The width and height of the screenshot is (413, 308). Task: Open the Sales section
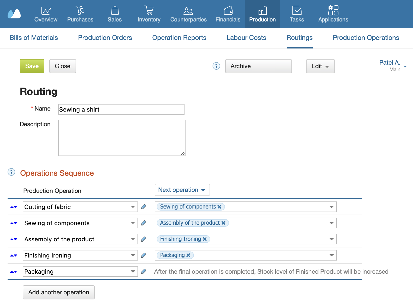(x=115, y=14)
